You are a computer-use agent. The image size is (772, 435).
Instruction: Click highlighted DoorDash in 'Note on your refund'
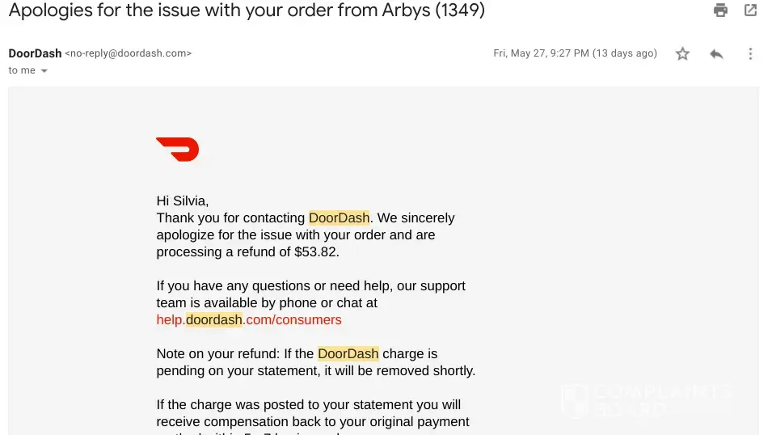pos(348,354)
